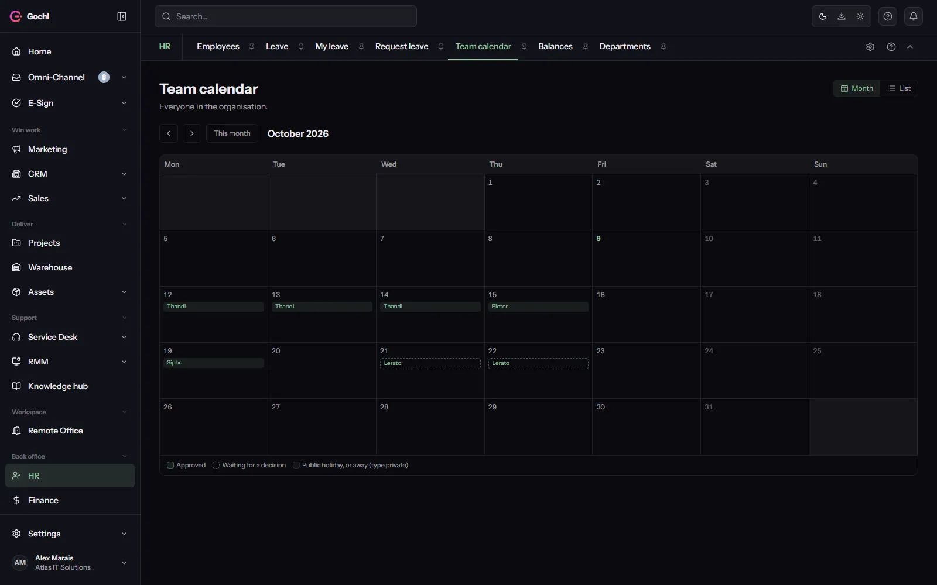The image size is (937, 585).
Task: Expand Sales menu chevron
Action: point(124,198)
